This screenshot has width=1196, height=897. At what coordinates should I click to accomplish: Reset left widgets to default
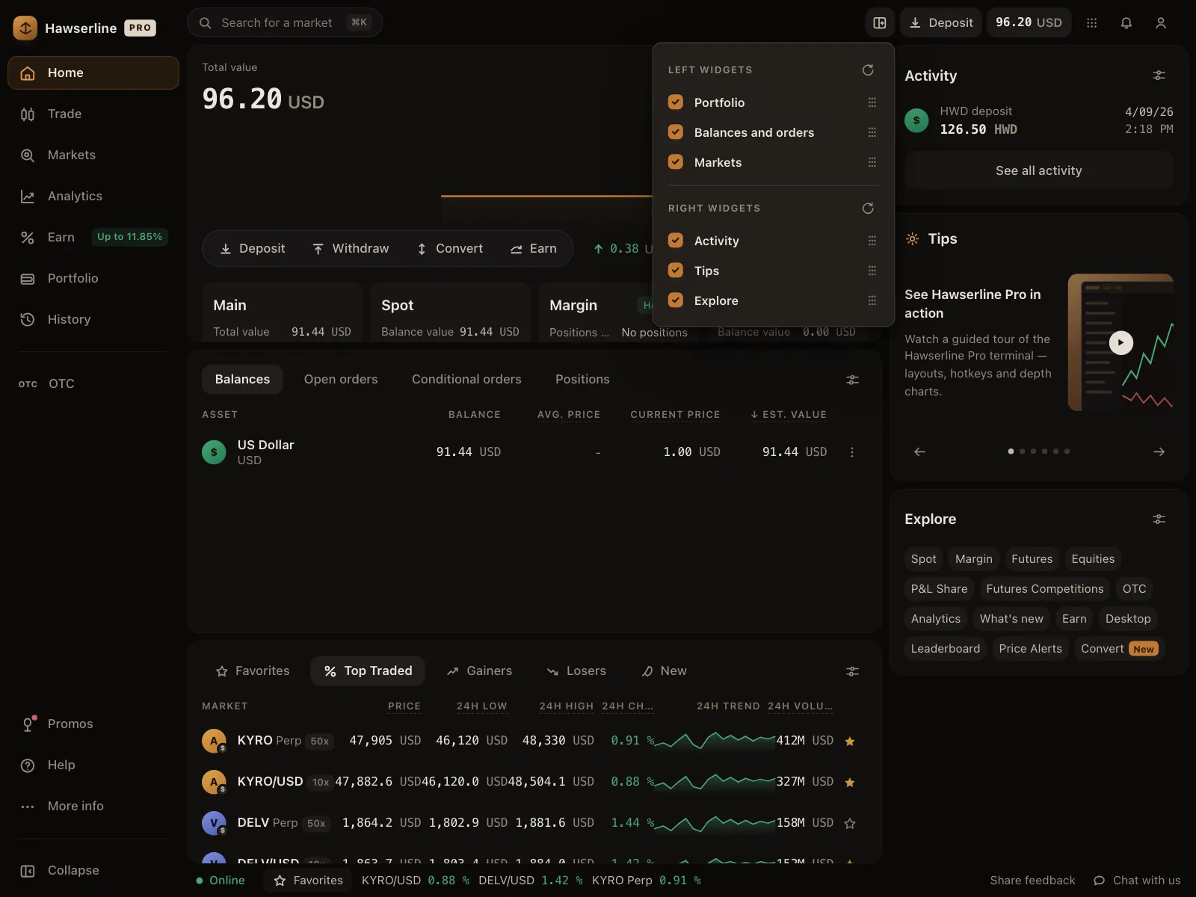[x=868, y=70]
